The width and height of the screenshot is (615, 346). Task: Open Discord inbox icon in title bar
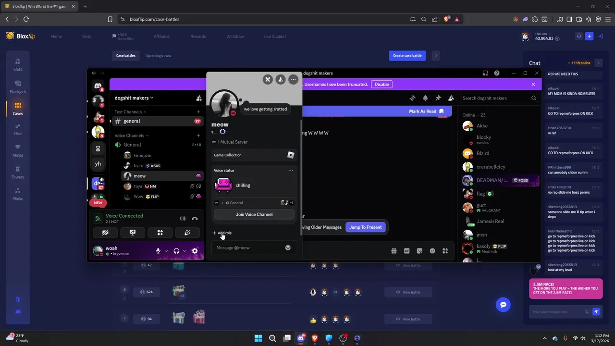pos(485,73)
